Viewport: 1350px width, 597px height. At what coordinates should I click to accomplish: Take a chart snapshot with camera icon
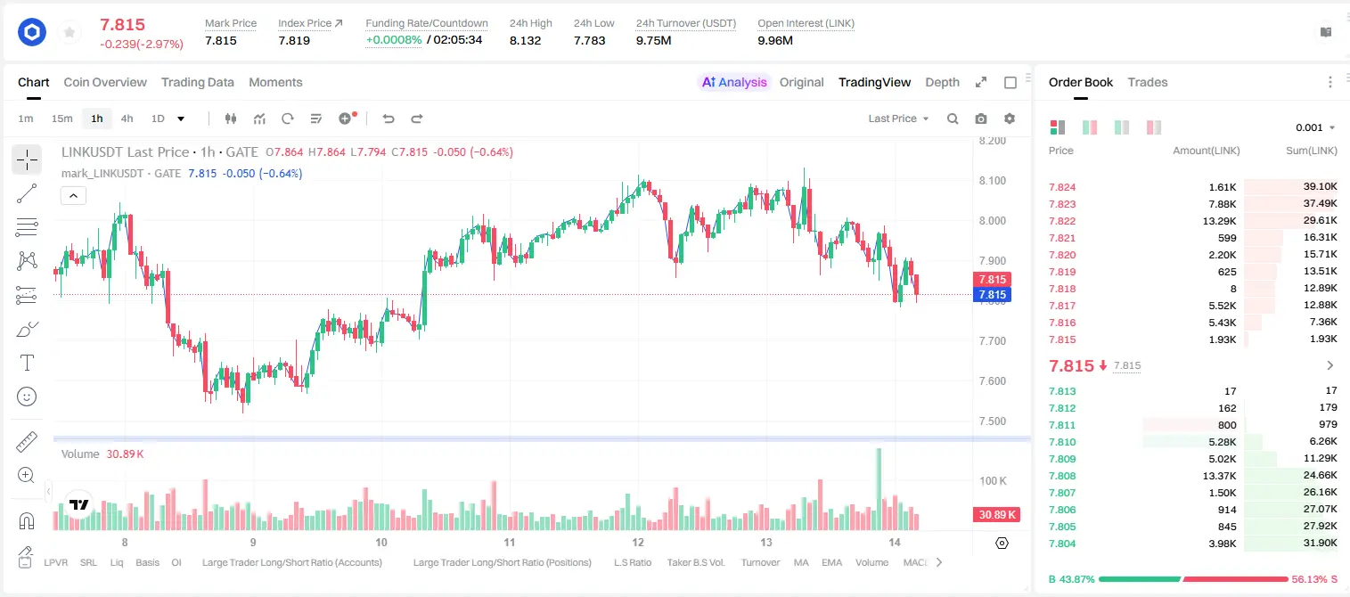point(981,119)
